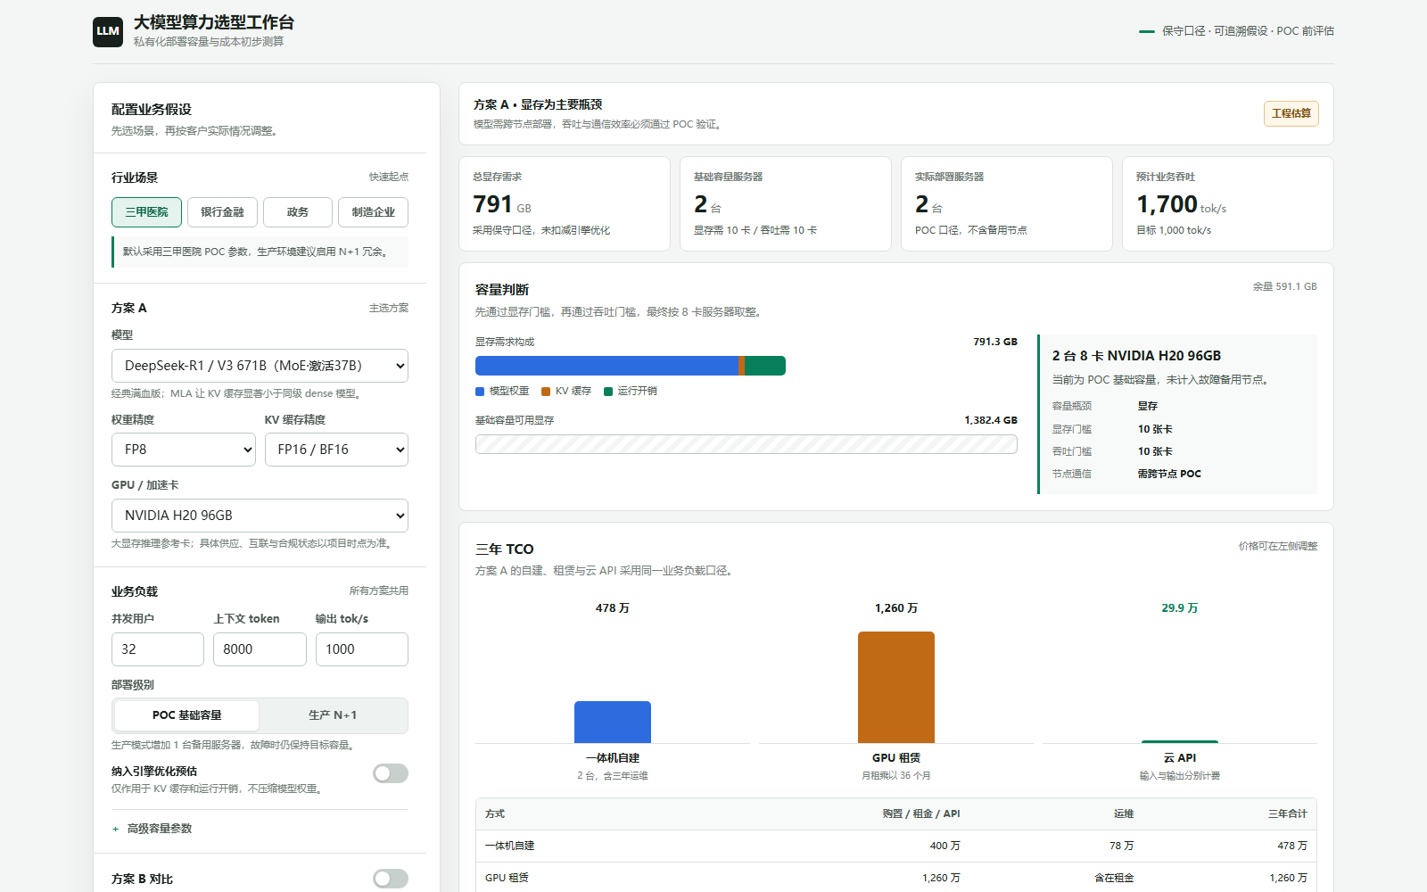The height and width of the screenshot is (892, 1427).
Task: Click the 实际部署服务器 card
Action: 1007,204
